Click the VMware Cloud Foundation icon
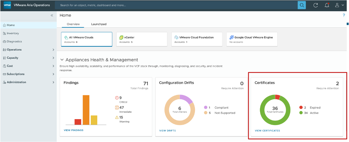The width and height of the screenshot is (349, 142). click(176, 37)
